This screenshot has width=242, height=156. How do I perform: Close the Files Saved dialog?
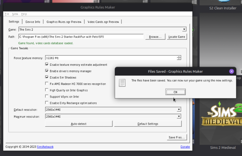click(231, 71)
